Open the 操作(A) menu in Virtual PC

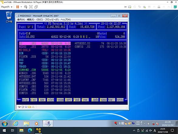coord(21,19)
